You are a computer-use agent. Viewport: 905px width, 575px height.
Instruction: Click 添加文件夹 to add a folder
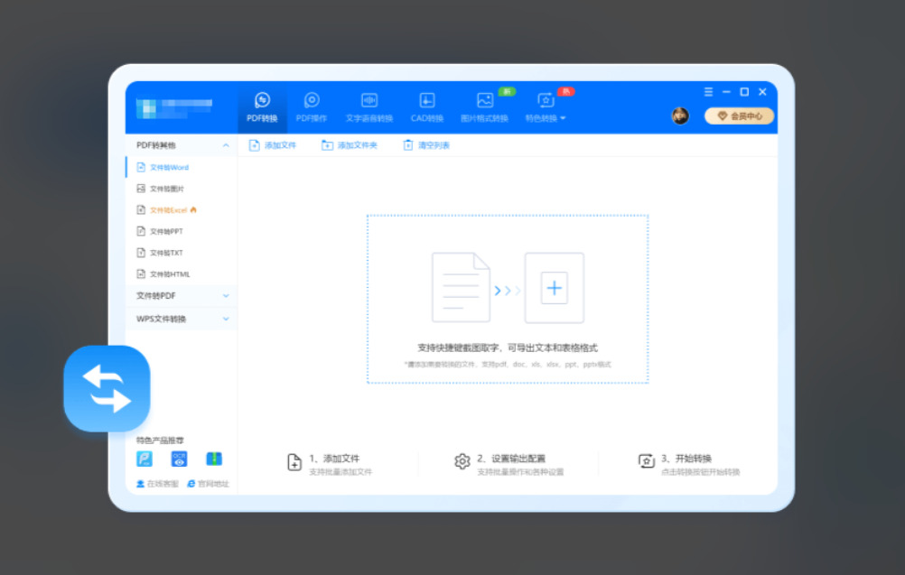click(350, 145)
